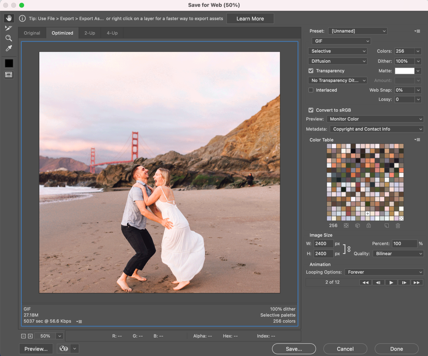Select the Hand tool
This screenshot has width=428, height=356.
pos(9,18)
